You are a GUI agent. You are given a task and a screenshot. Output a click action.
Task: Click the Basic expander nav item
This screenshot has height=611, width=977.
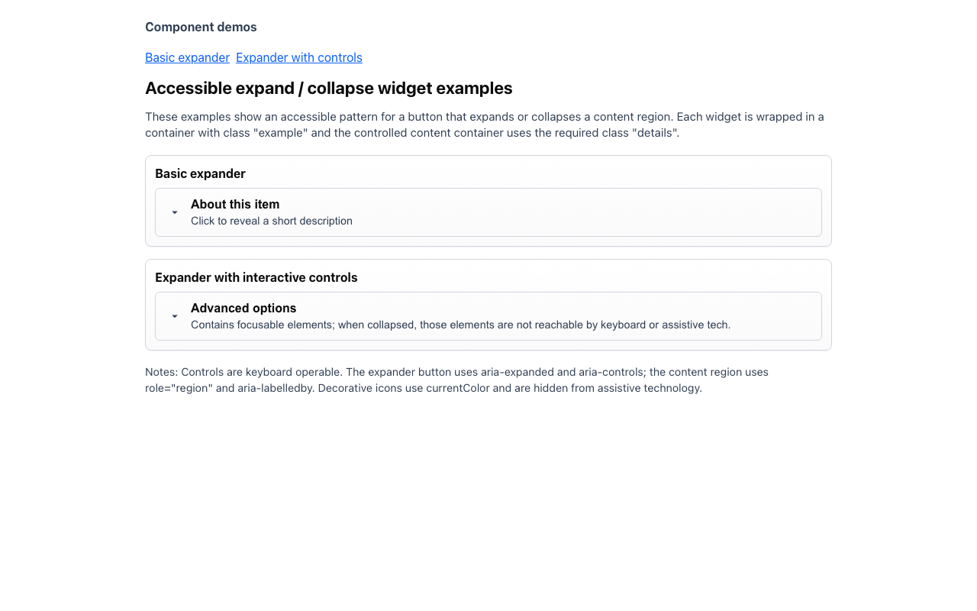tap(187, 57)
